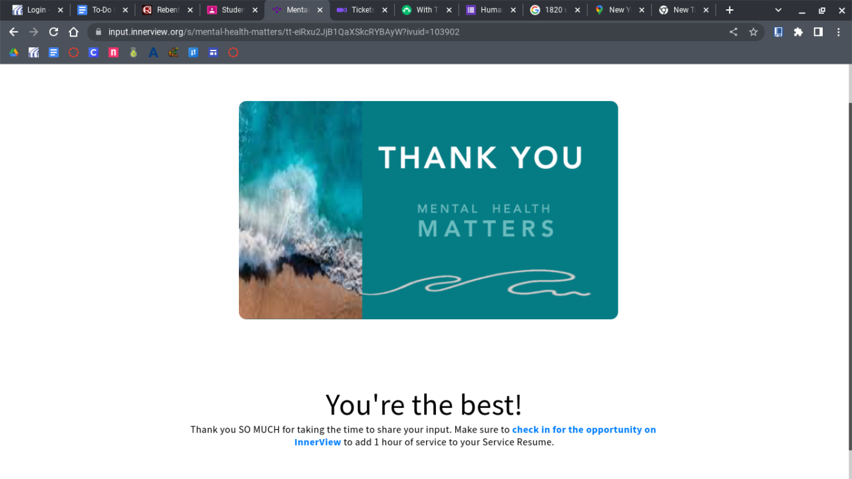The height and width of the screenshot is (479, 852).
Task: View site info via the lock icon
Action: [98, 32]
